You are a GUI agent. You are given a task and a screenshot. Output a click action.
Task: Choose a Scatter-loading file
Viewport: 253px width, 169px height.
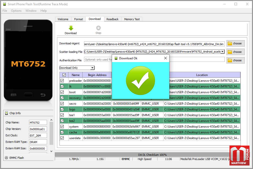(235, 52)
